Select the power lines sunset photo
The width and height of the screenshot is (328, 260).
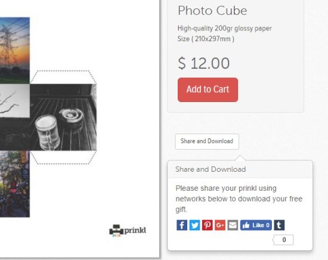coord(15,51)
